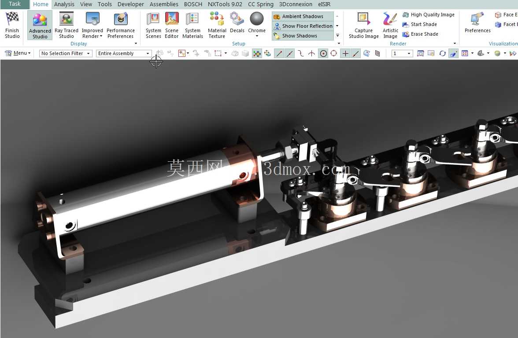
Task: Launch the Scene Editor
Action: pos(172,25)
